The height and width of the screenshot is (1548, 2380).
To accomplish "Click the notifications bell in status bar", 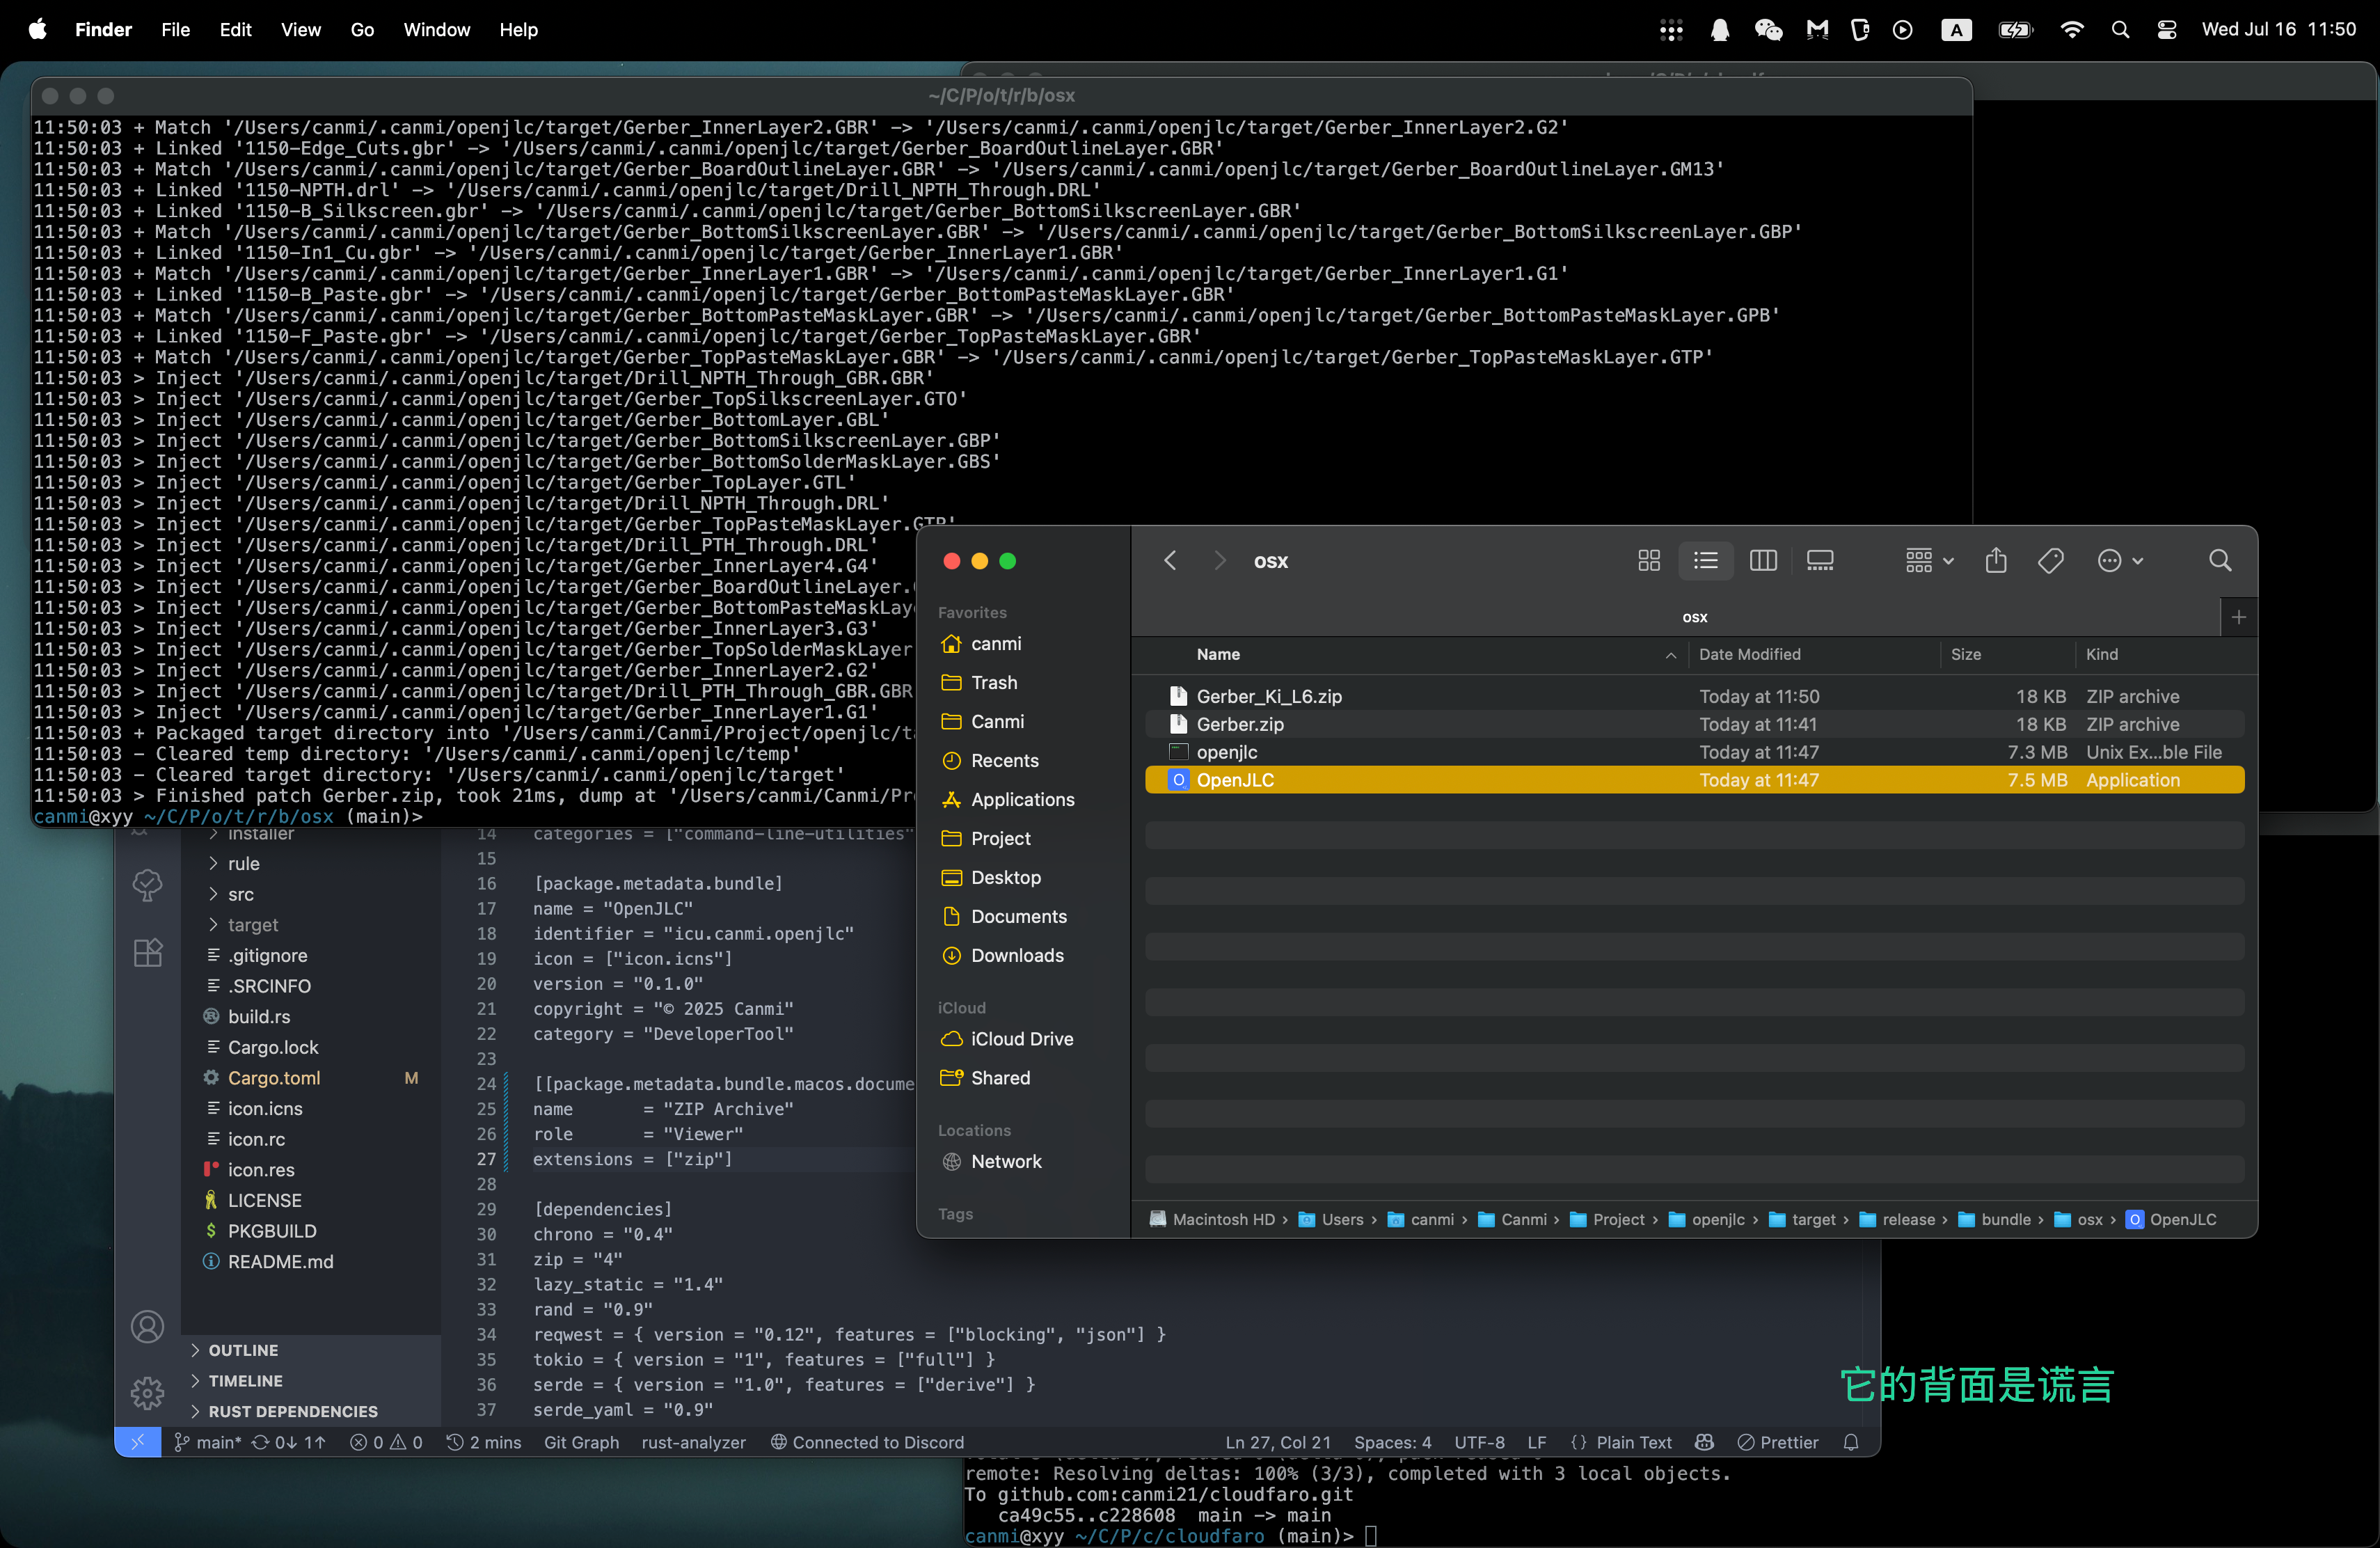I will [x=1851, y=1442].
